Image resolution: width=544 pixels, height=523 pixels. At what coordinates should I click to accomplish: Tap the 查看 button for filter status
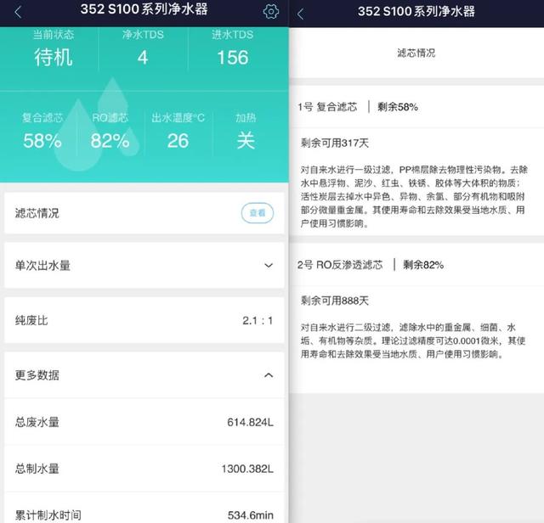tap(258, 213)
